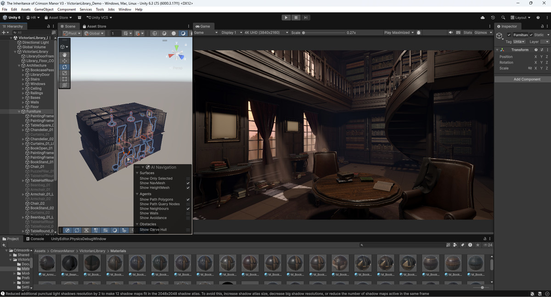Open the GameObject menu

tap(44, 9)
